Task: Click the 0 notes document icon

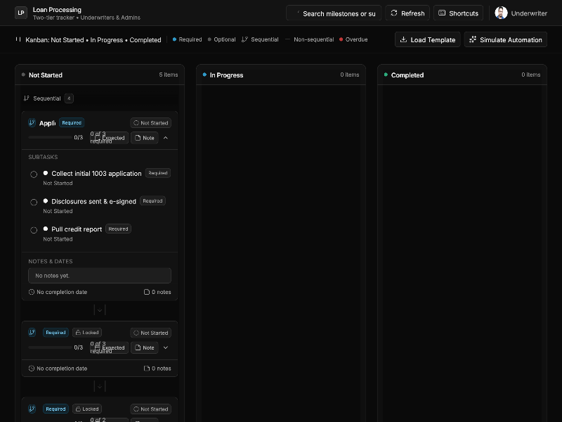Action: point(145,292)
